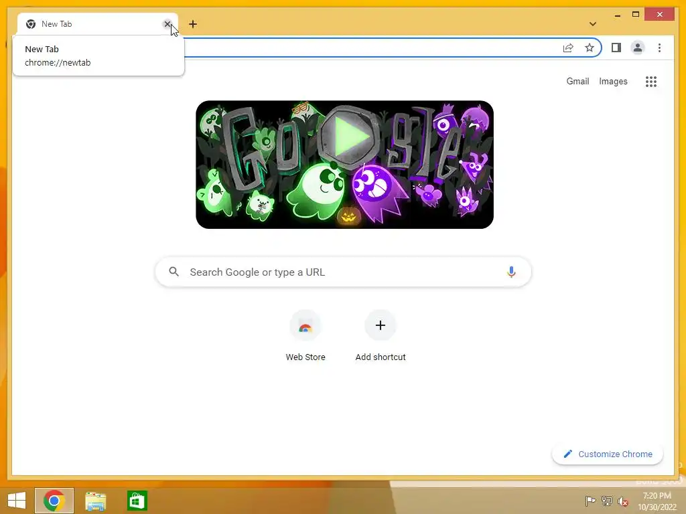Click the Chrome taskbar icon
This screenshot has width=686, height=514.
[54, 501]
